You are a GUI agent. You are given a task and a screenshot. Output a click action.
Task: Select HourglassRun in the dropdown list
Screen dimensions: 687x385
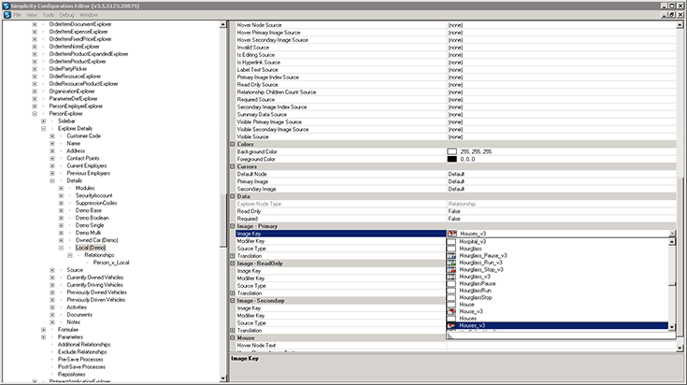475,291
